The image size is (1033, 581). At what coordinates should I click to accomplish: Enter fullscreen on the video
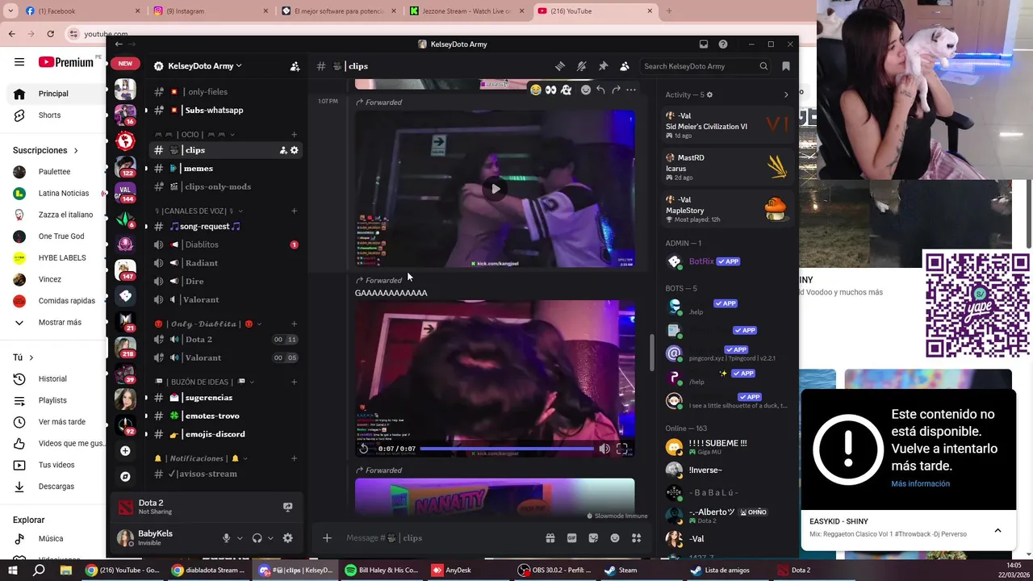(x=622, y=449)
